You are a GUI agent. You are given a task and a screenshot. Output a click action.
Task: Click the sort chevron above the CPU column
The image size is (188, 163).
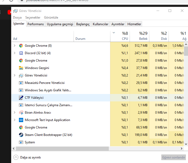tap(114, 33)
